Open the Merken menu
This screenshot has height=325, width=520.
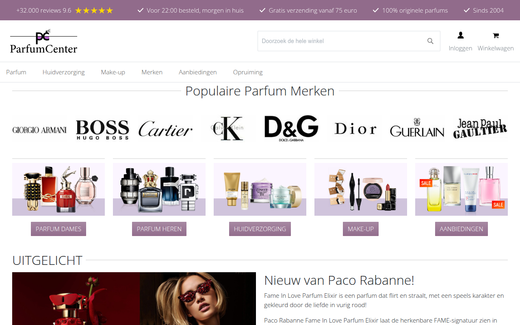click(152, 72)
